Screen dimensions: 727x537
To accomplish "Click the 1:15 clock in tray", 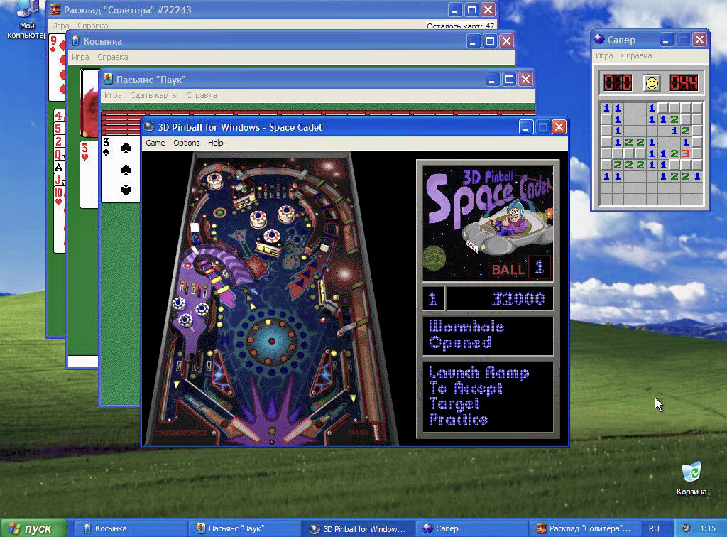I will [x=708, y=528].
